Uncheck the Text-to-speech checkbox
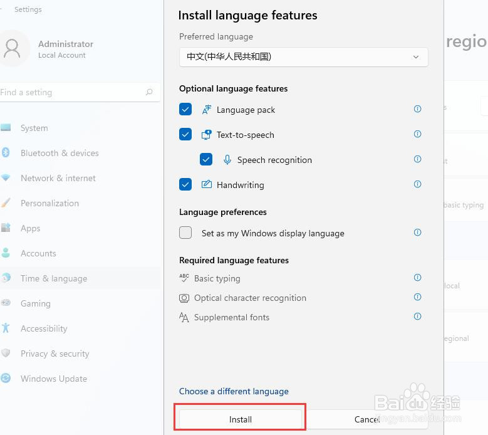Screen dimensions: 488x435 pos(185,135)
